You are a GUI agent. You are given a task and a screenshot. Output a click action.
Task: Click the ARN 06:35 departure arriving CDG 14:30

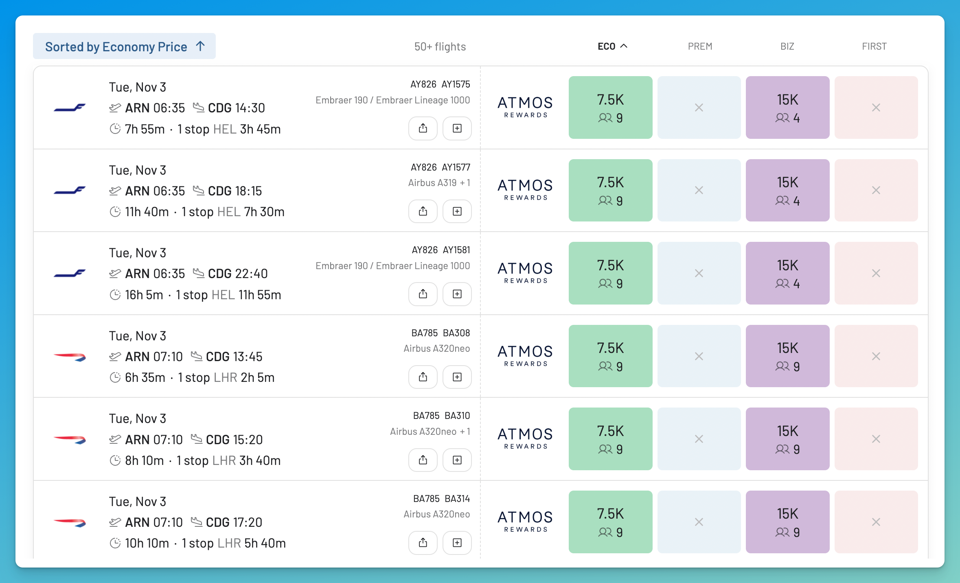(x=155, y=108)
